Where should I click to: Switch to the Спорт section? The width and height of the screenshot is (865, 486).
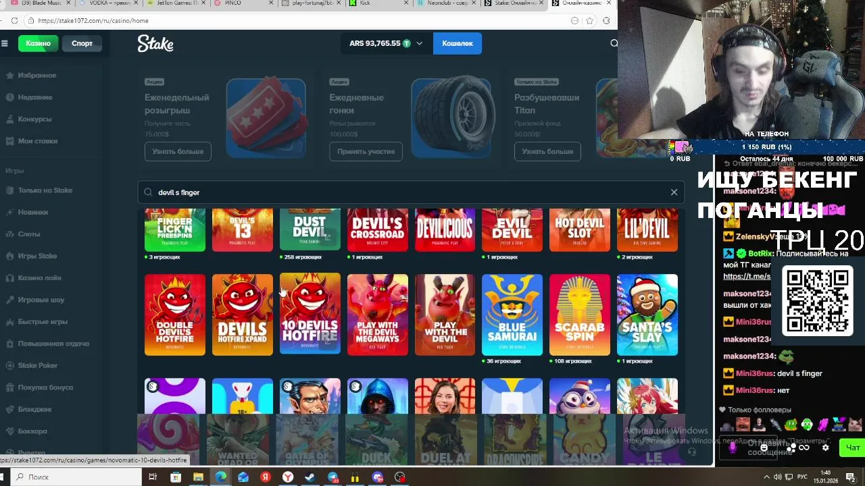tap(82, 43)
